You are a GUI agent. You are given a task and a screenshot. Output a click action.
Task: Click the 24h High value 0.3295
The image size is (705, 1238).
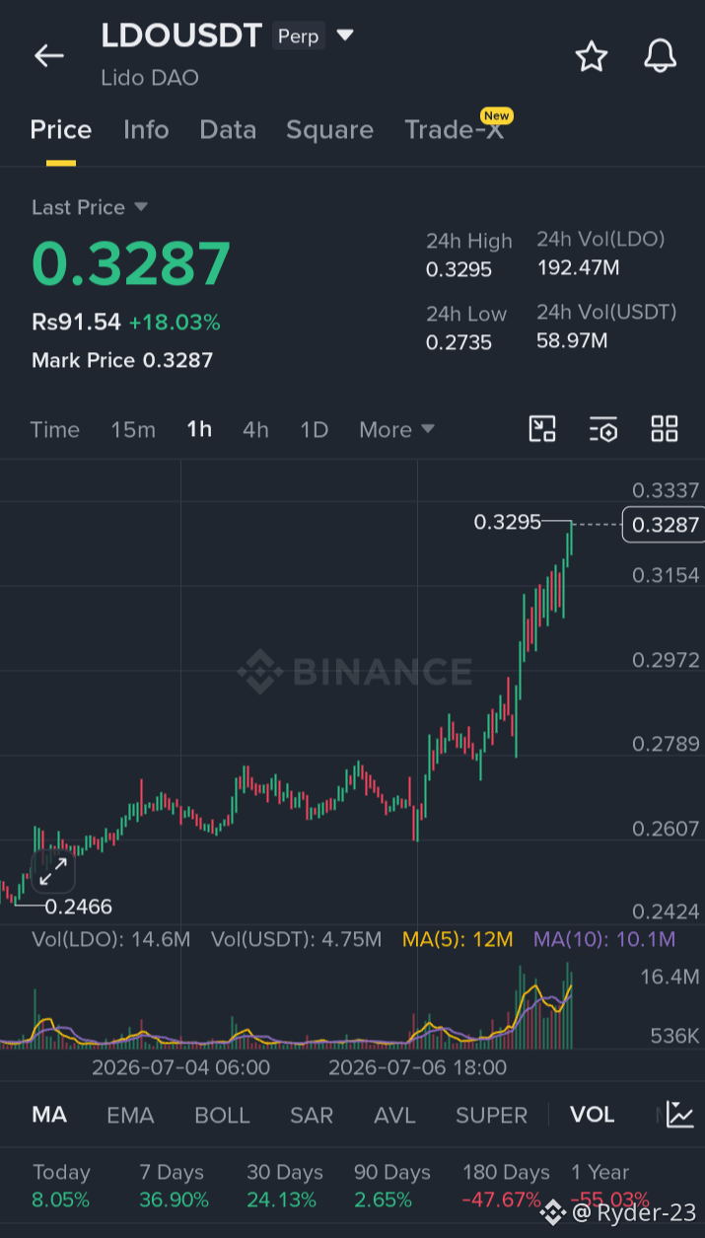(458, 269)
